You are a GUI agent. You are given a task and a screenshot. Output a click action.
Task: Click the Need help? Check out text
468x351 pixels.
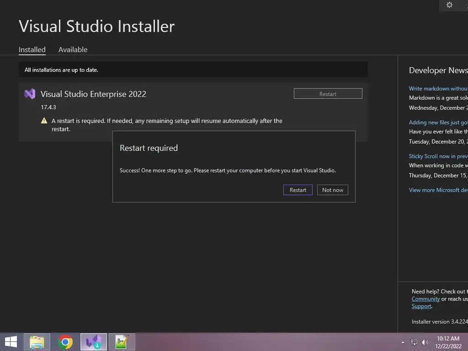[x=440, y=292]
